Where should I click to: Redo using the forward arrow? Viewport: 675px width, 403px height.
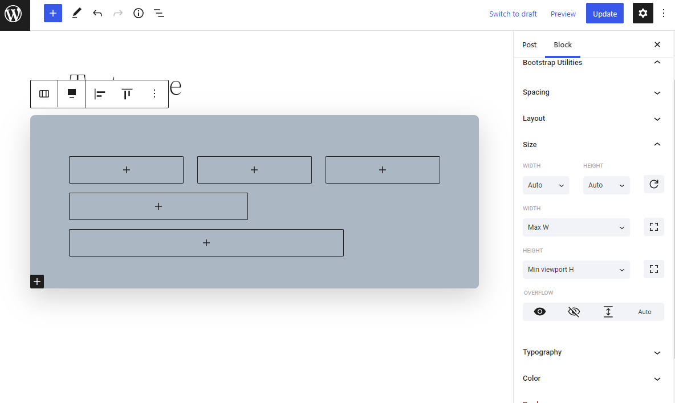pos(118,13)
